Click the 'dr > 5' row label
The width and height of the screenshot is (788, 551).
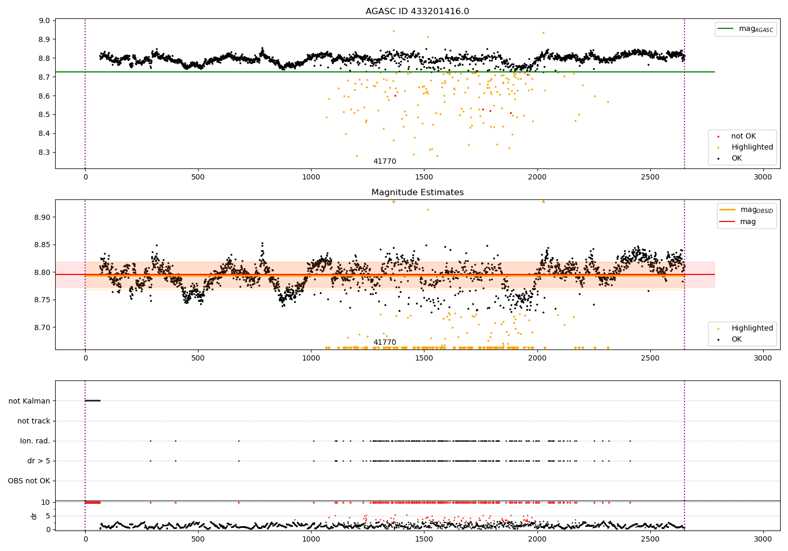(39, 461)
